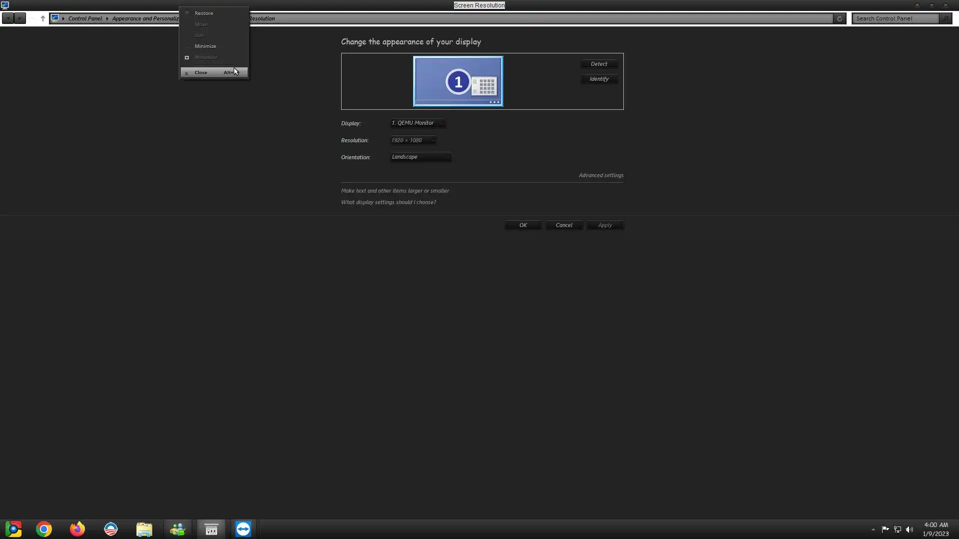Expand the Orientation dropdown
This screenshot has height=539, width=959.
(421, 157)
